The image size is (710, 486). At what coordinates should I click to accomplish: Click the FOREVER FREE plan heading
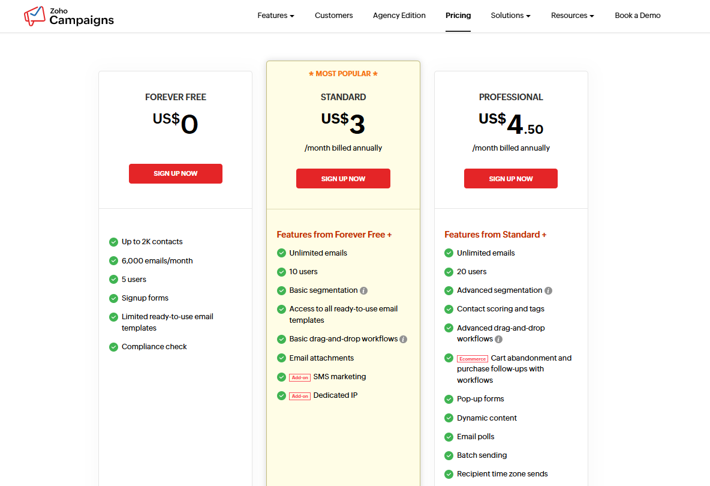pos(176,97)
